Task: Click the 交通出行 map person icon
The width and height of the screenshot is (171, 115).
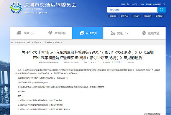Action: (113, 33)
